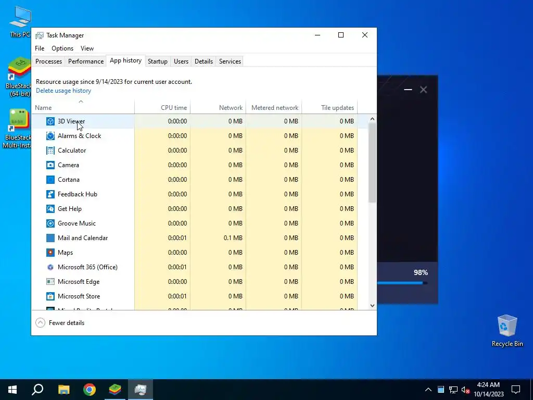The height and width of the screenshot is (400, 533).
Task: Switch to the Performance tab
Action: click(86, 61)
